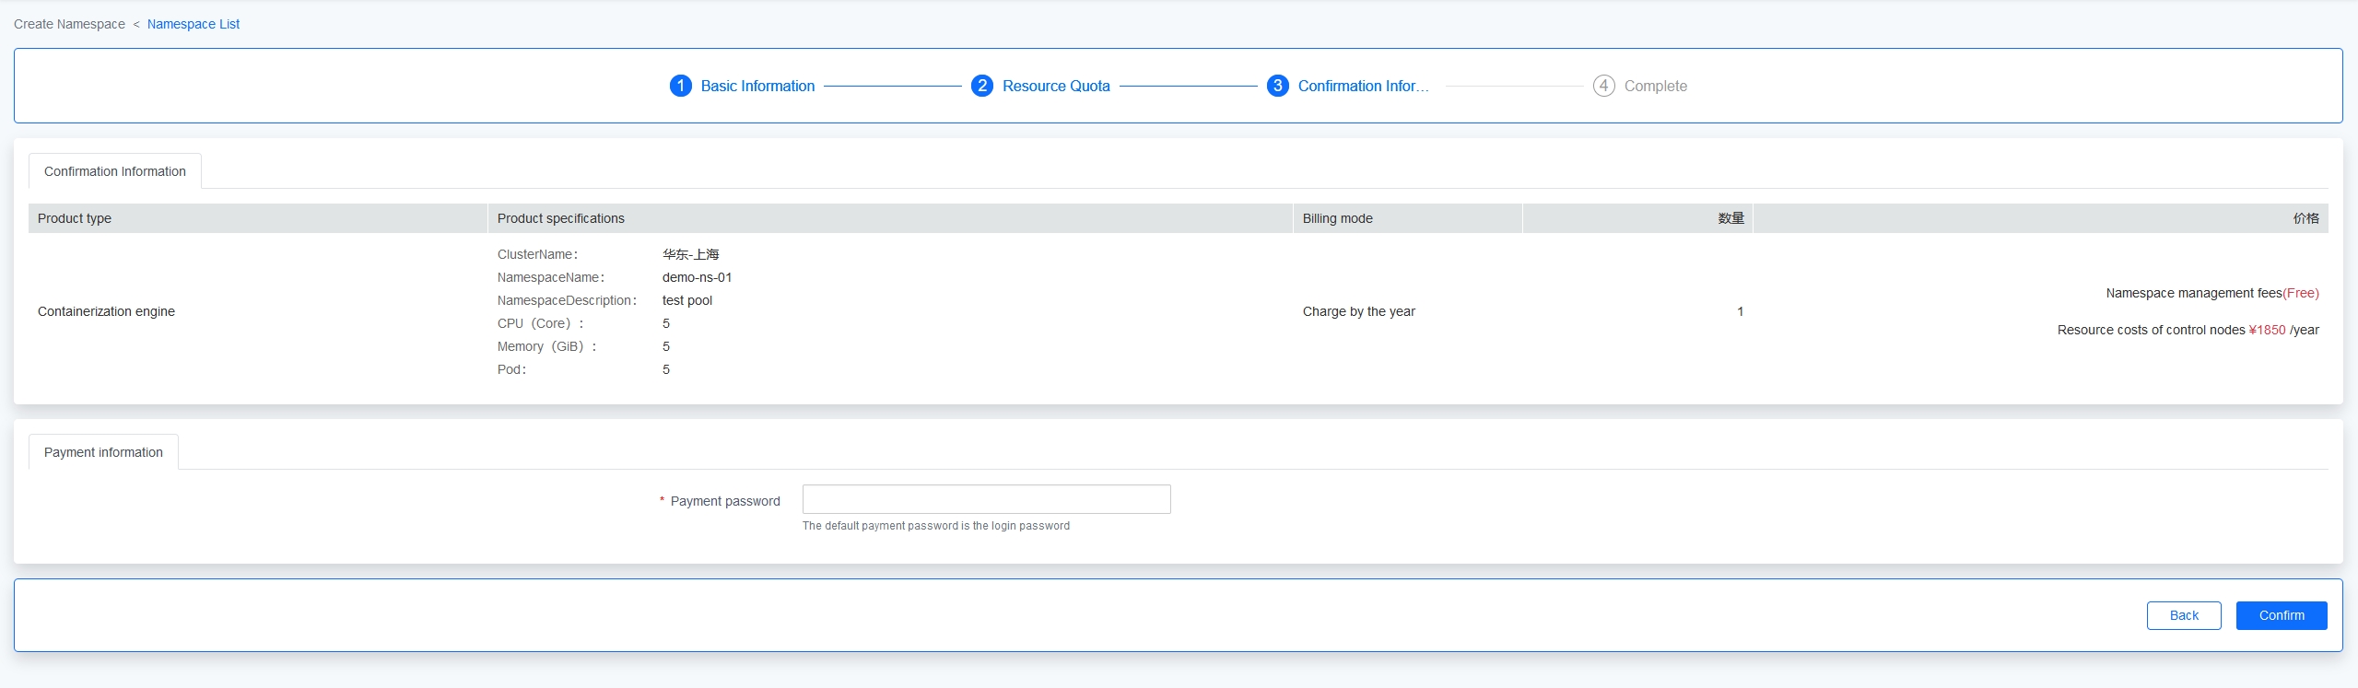Switch to the Confirmation Information tab
The image size is (2358, 688).
115,171
